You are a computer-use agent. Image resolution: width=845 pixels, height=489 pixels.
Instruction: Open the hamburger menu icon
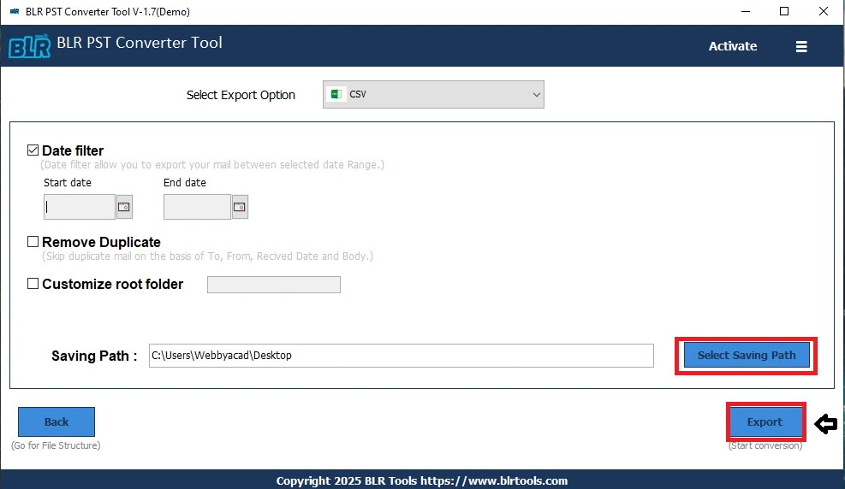point(801,47)
